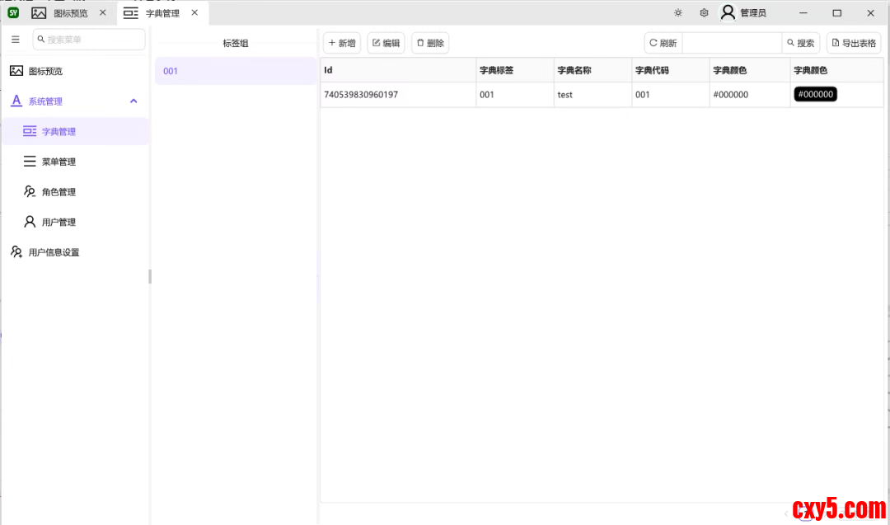Image resolution: width=890 pixels, height=525 pixels.
Task: Open 图标预览 in the sidebar
Action: pyautogui.click(x=45, y=71)
